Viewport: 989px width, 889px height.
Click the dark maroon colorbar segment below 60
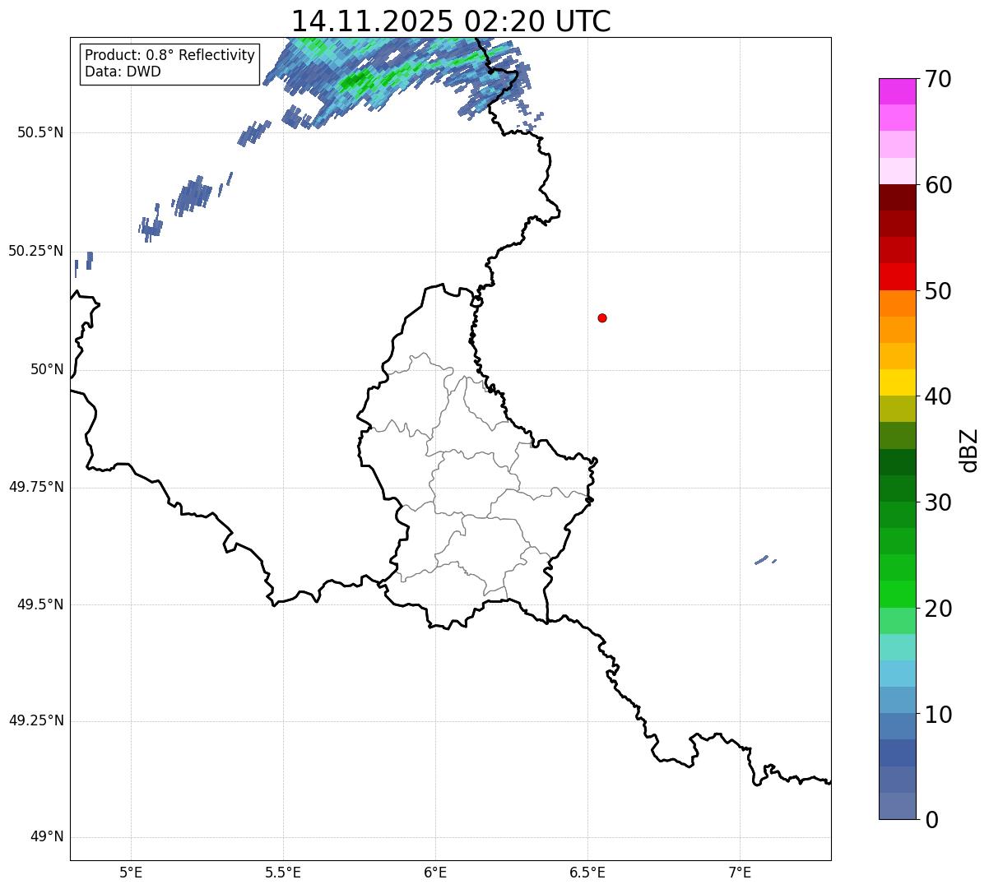pyautogui.click(x=897, y=197)
